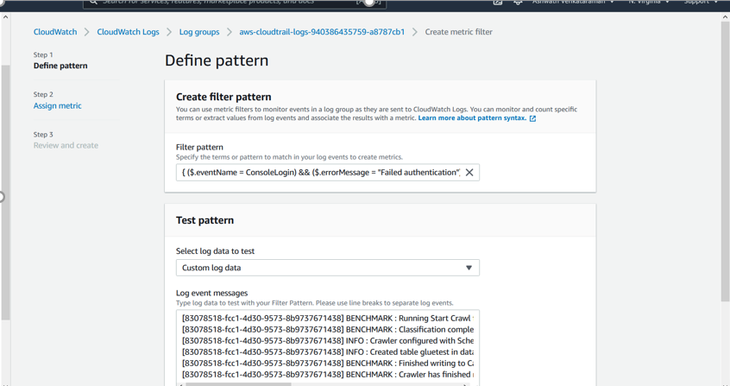Open the notifications bell icon
Screen dimensions: 730x386
[x=518, y=3]
